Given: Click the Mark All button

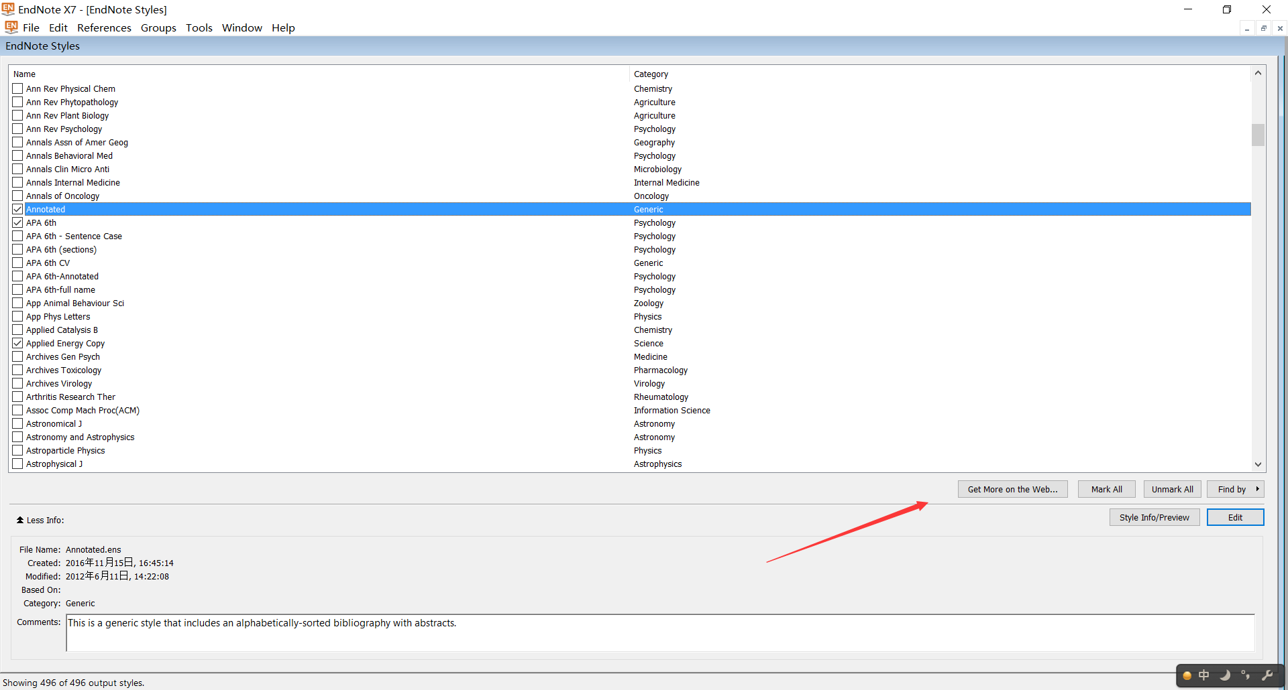Looking at the screenshot, I should [x=1107, y=489].
